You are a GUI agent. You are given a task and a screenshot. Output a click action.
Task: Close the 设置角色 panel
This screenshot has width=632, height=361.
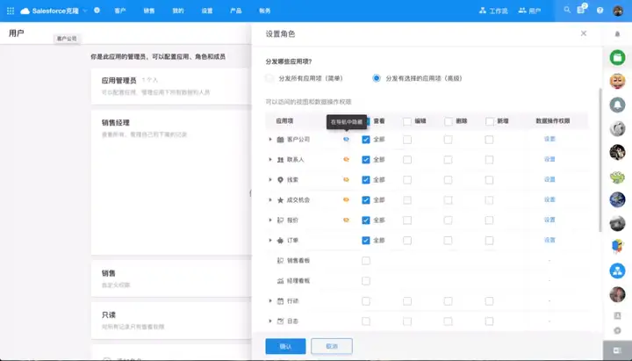583,33
